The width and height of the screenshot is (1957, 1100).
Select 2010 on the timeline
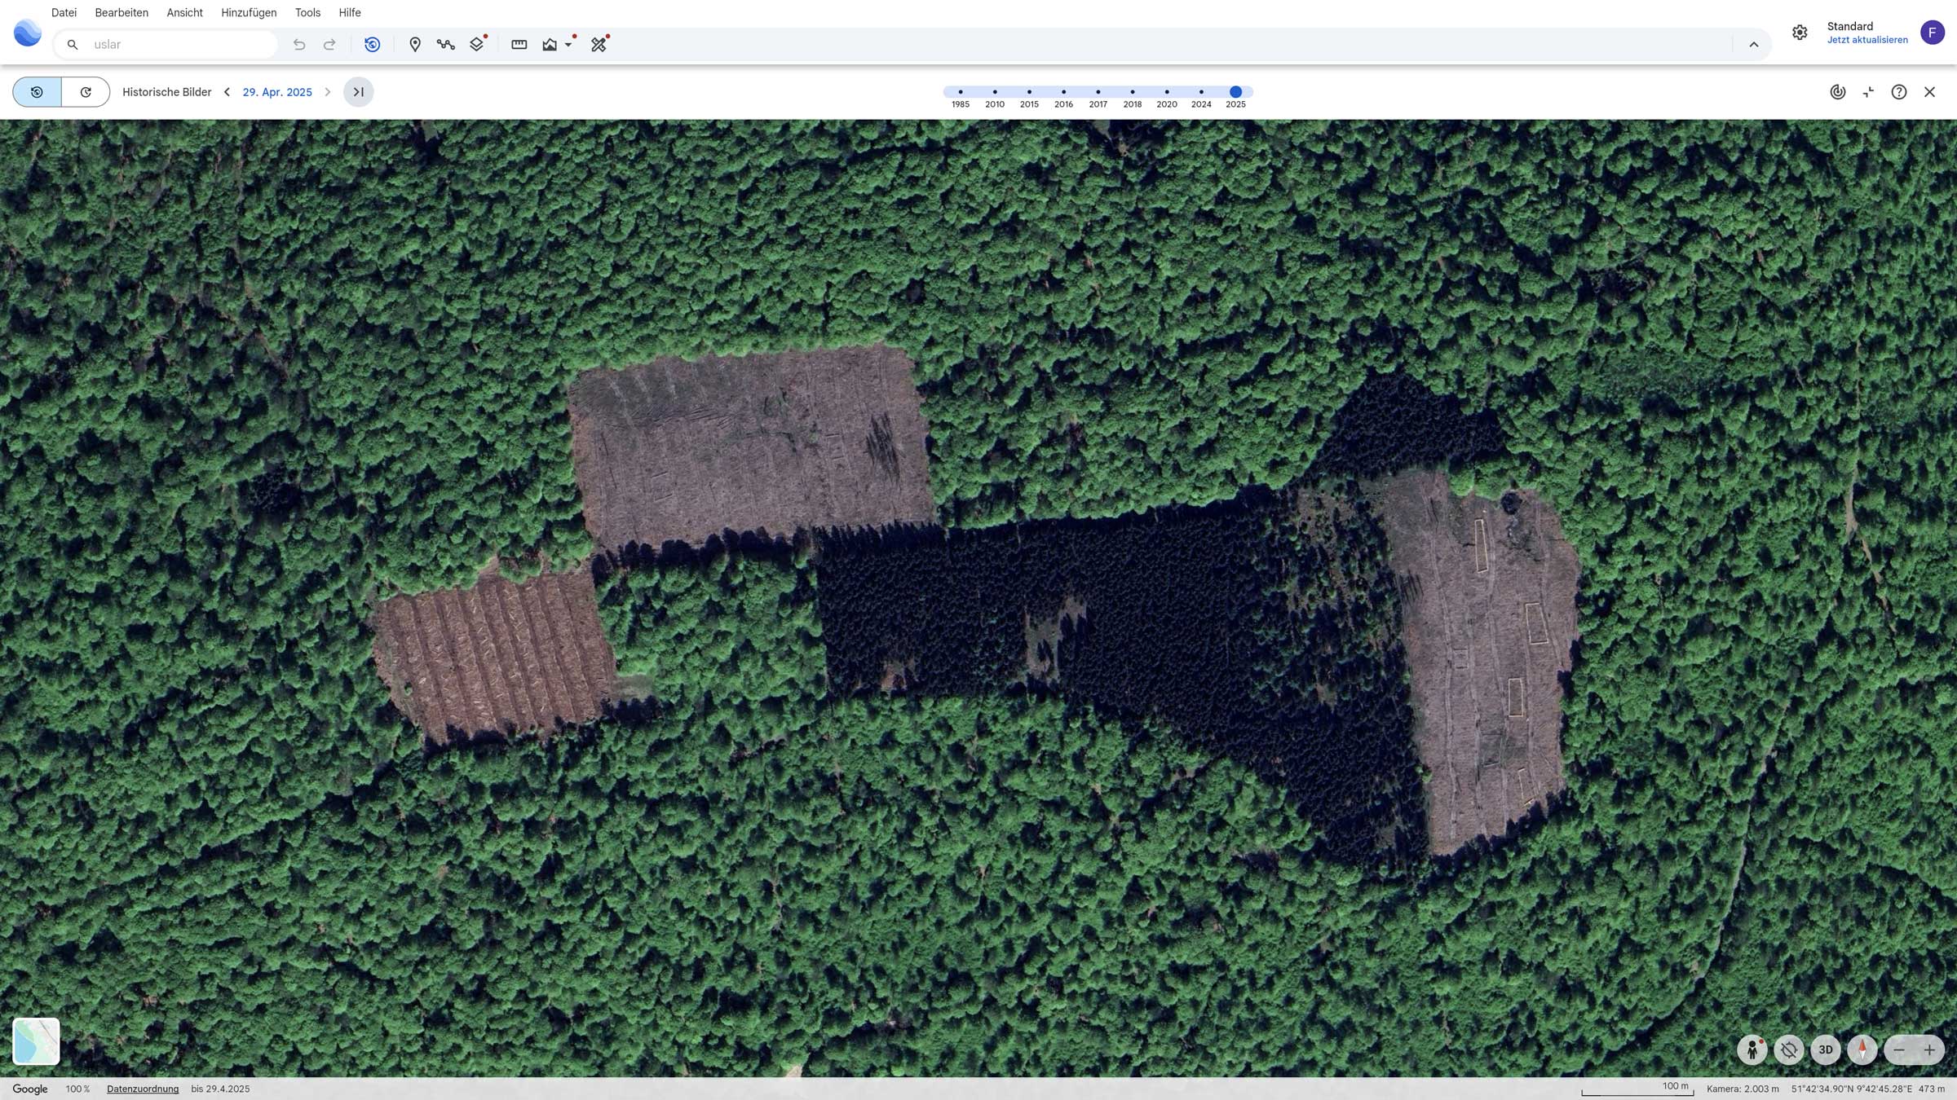pos(995,92)
